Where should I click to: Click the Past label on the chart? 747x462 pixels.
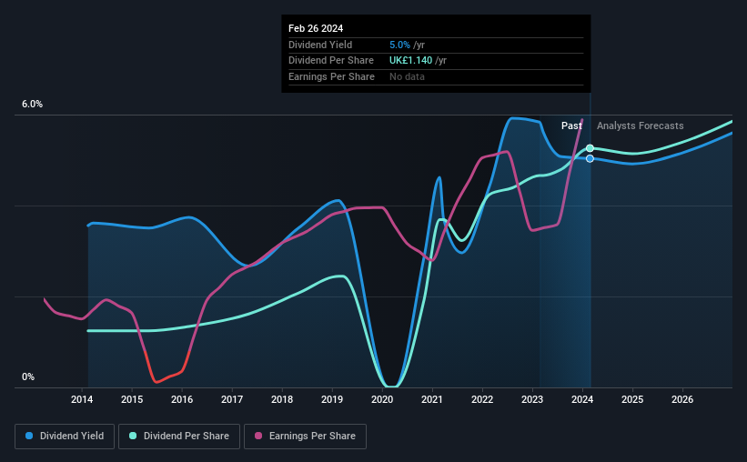(x=571, y=126)
